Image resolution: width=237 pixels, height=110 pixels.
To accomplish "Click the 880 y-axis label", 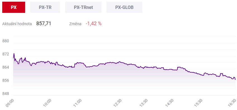I will pyautogui.click(x=6, y=41).
